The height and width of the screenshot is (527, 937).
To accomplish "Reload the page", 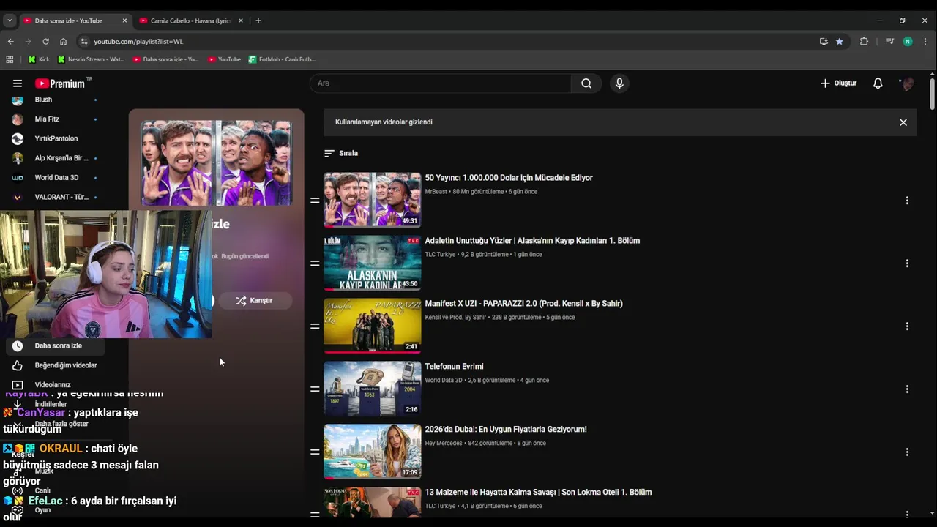I will tap(45, 42).
